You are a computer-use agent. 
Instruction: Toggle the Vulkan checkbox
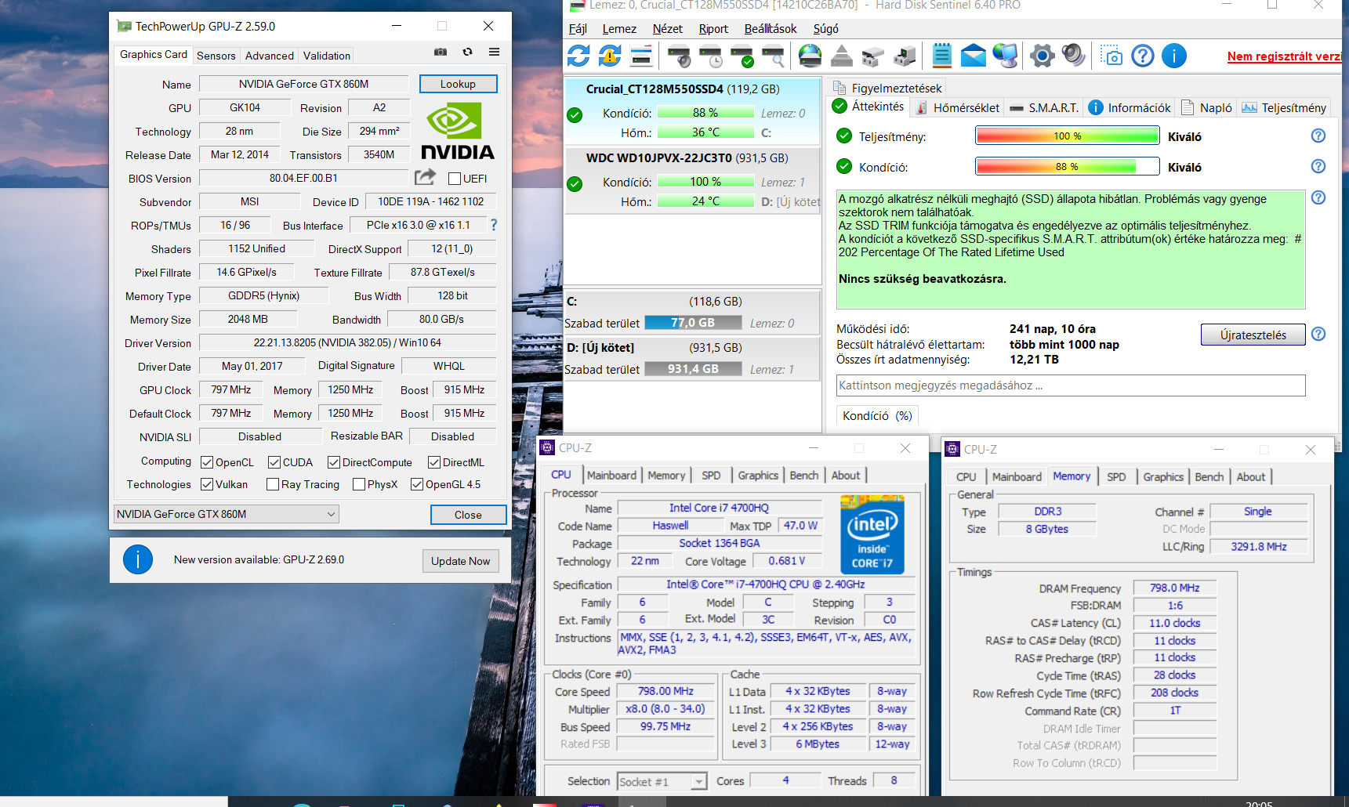pos(207,484)
